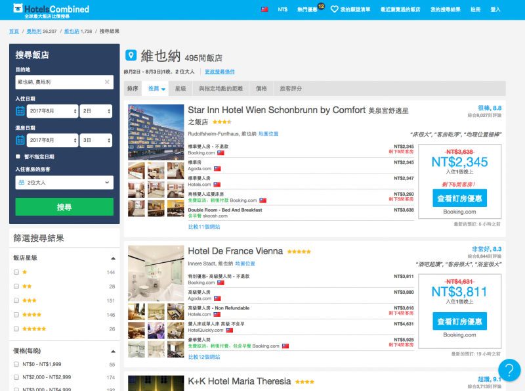This screenshot has height=391, width=525.
Task: Click 比較12個網站 link
Action: [x=204, y=357]
